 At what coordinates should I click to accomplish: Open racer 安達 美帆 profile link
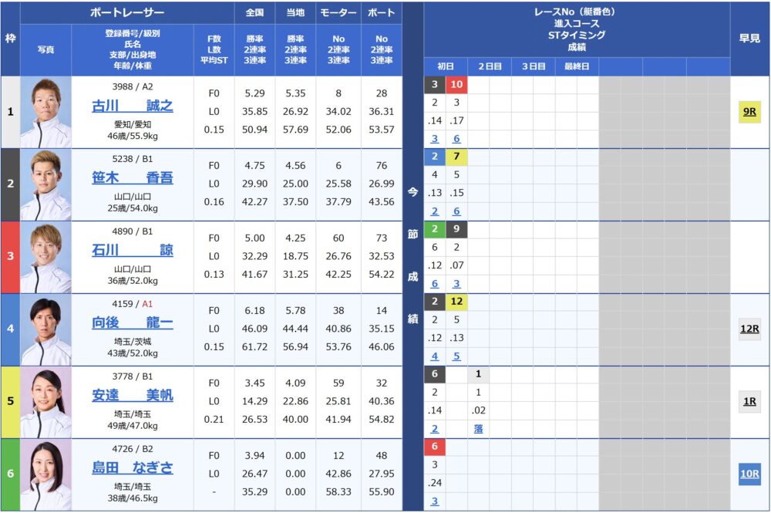point(133,396)
